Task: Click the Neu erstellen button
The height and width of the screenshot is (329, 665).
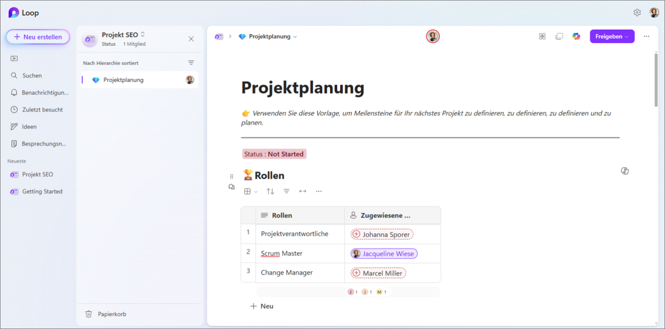Action: coord(37,36)
